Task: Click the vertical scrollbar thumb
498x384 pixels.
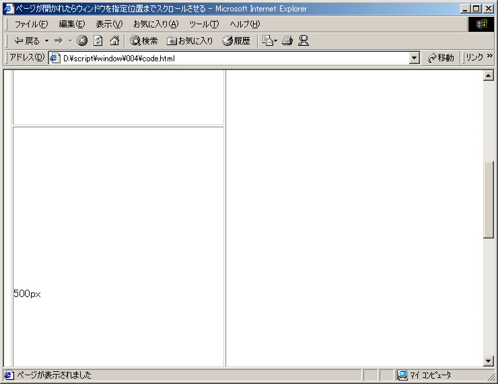Action: click(488, 200)
